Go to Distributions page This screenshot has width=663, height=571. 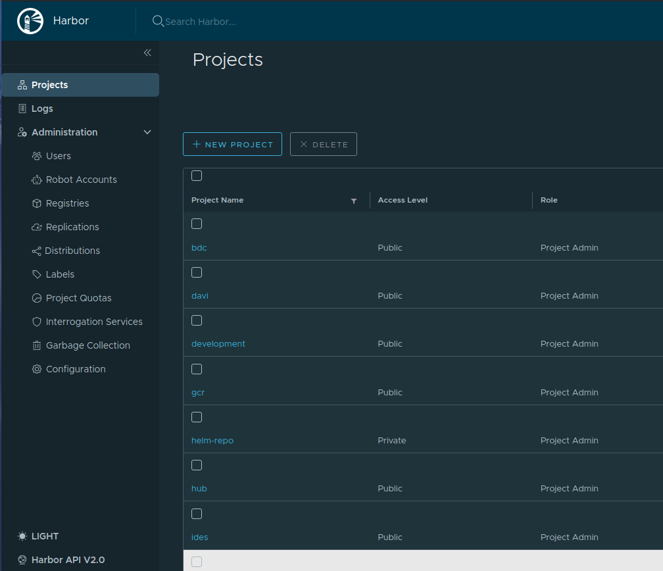pos(72,251)
